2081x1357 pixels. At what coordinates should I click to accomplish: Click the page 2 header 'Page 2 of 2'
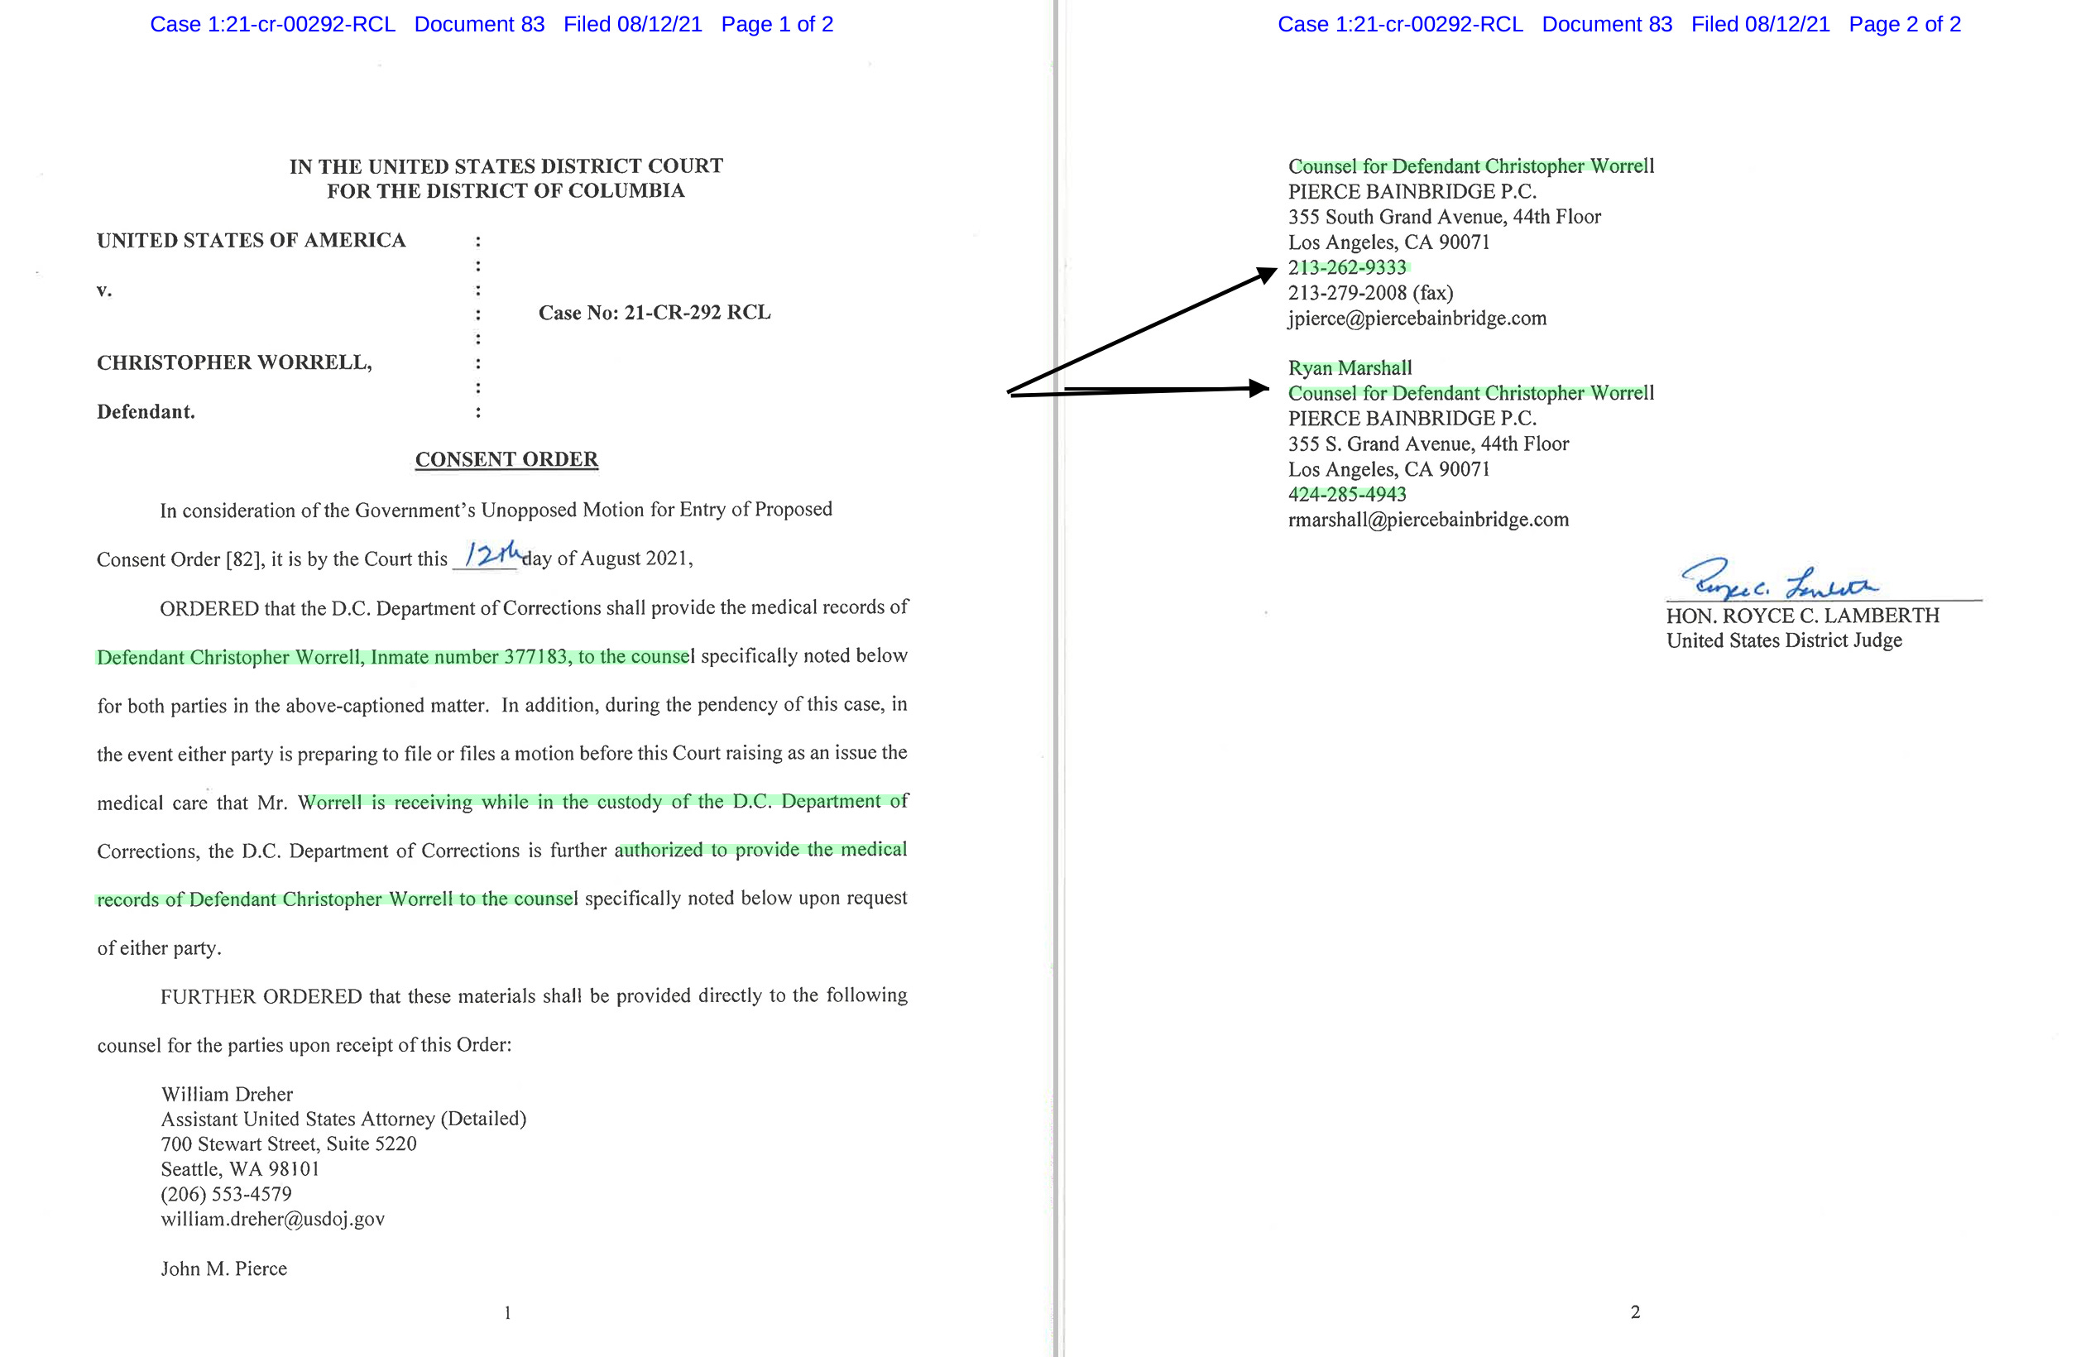[1905, 25]
